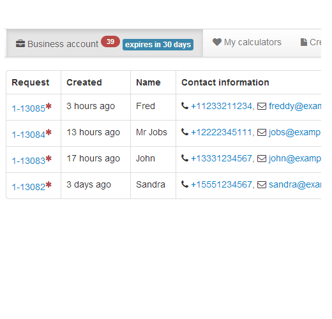332x319 pixels.
Task: Click the expires in 30 days label
Action: click(158, 45)
